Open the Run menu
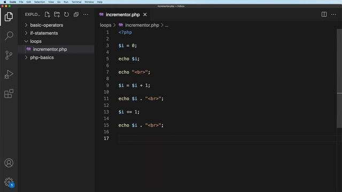 (x=66, y=2)
